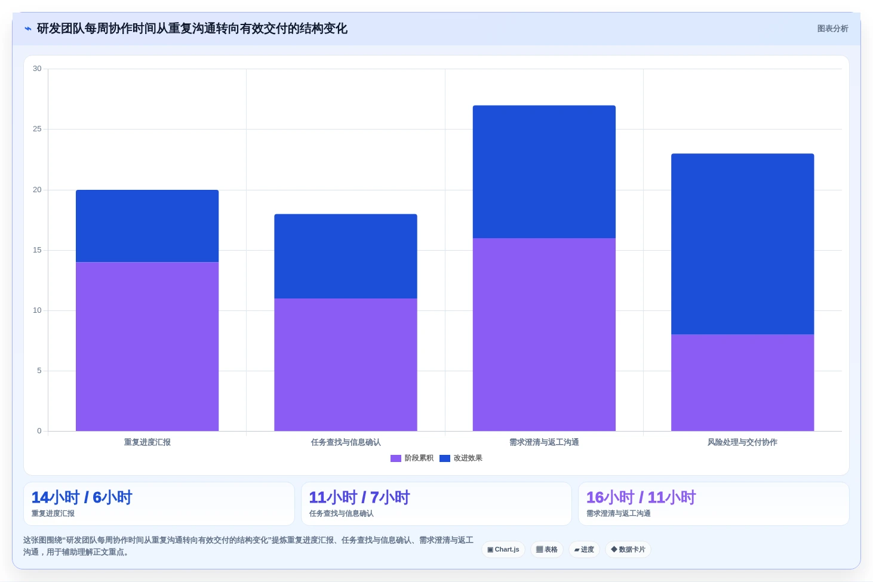Screen dimensions: 873x582
Task: Click the purple segment of the 任务查找与信息确认 bar
Action: click(x=346, y=365)
